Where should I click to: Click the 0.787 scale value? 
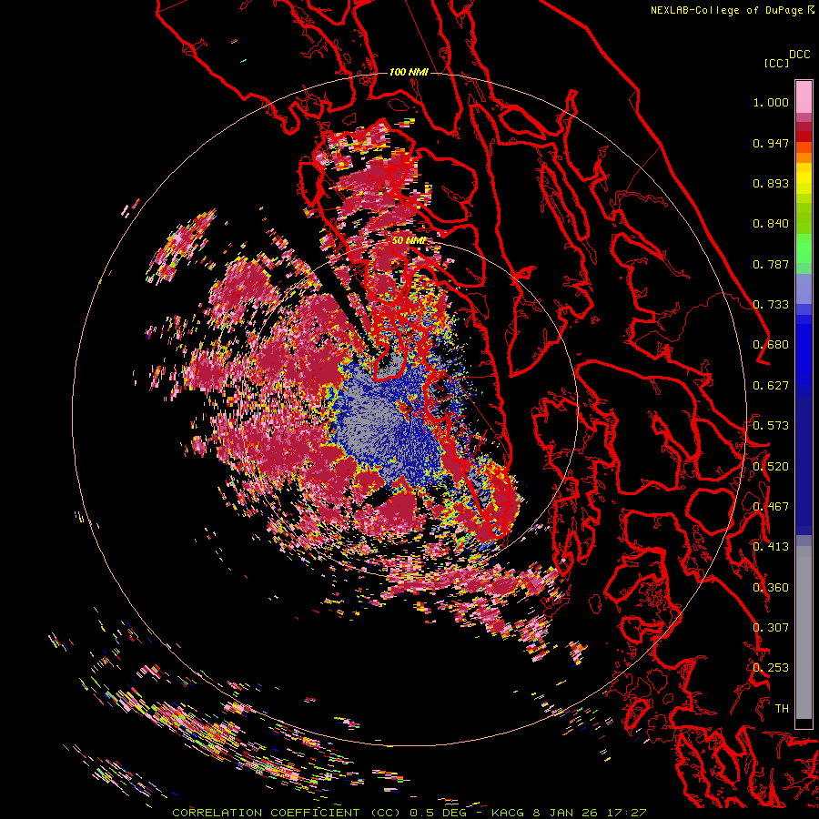point(771,264)
